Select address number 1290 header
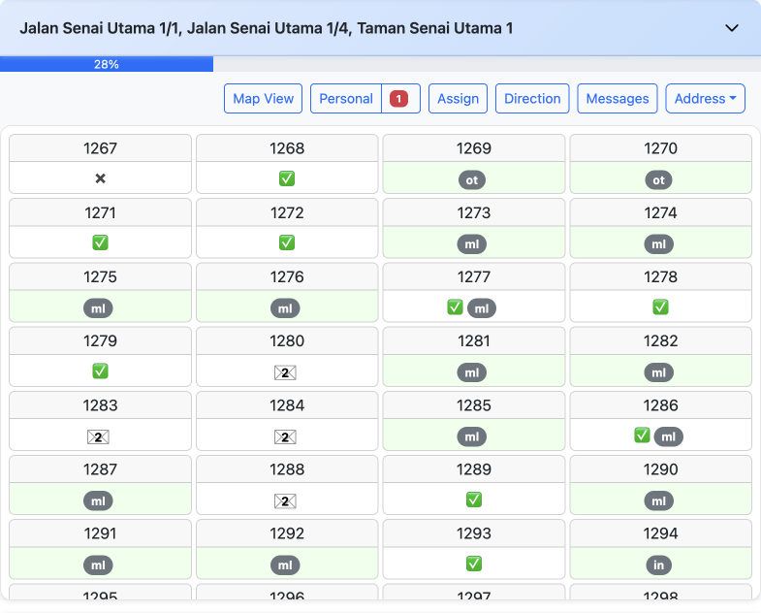The image size is (761, 613). pos(660,469)
